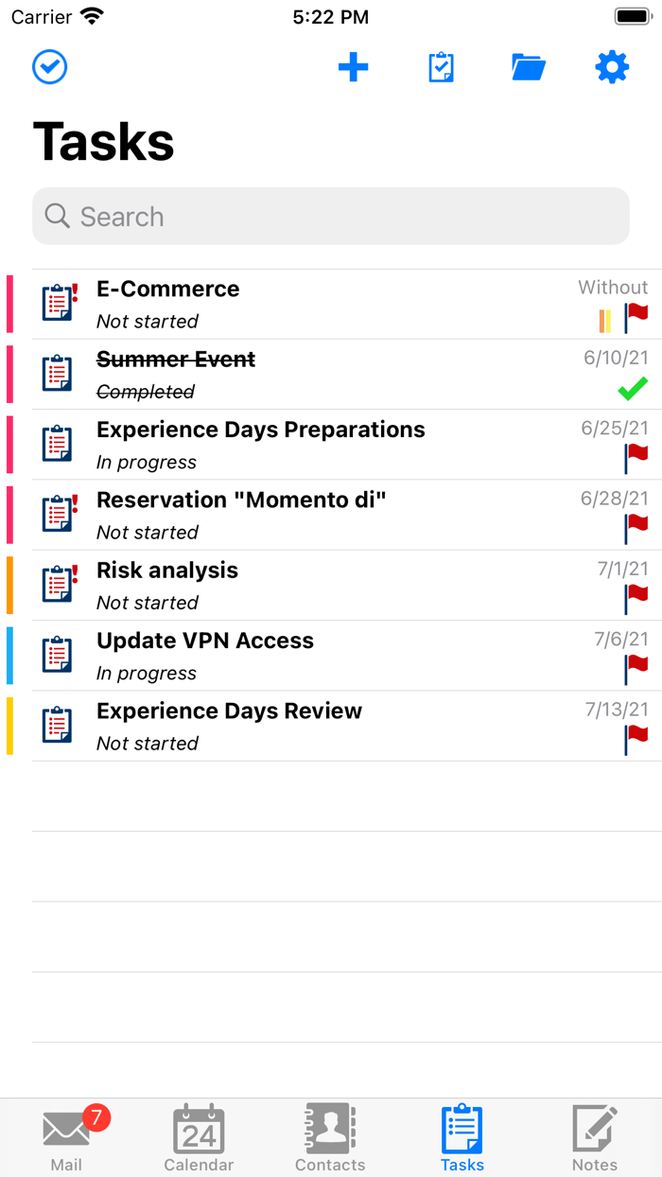Tap the pink category bar beside Summer Event
This screenshot has width=662, height=1177.
pos(9,373)
